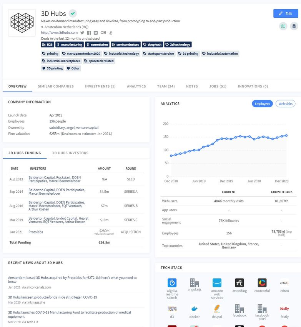Open the fastly tech icon
This screenshot has width=301, height=327.
[284, 309]
